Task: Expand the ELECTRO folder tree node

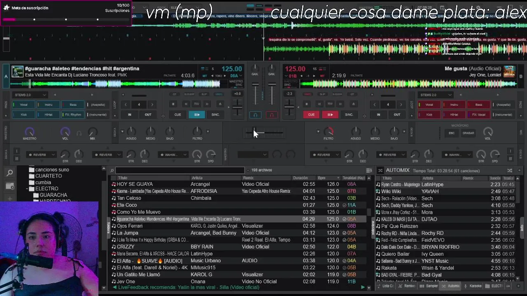Action: [x=27, y=189]
